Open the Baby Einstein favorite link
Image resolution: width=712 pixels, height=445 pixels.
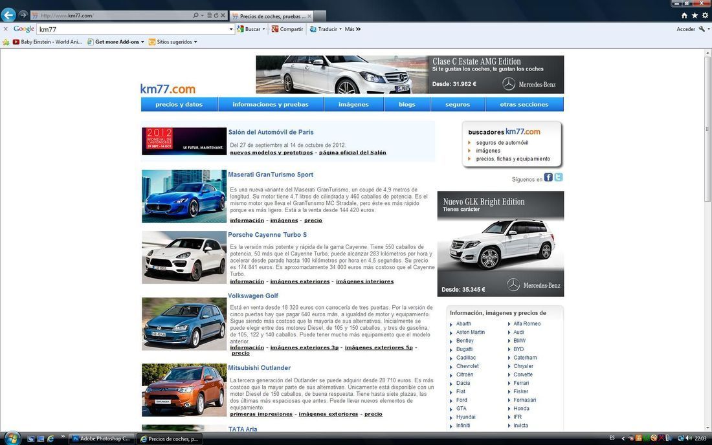pyautogui.click(x=47, y=42)
